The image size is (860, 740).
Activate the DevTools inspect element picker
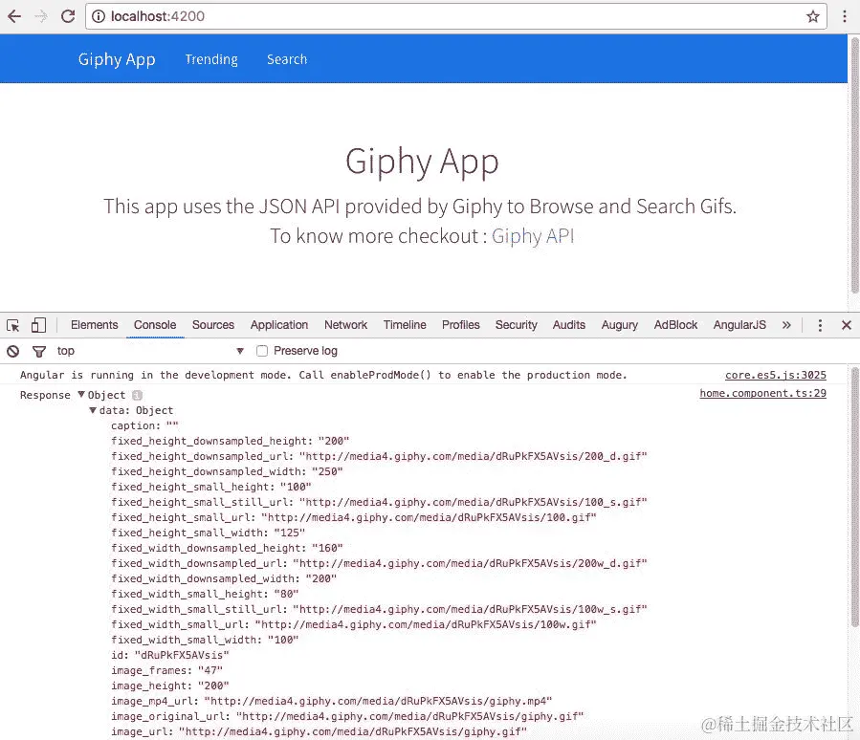(x=13, y=325)
